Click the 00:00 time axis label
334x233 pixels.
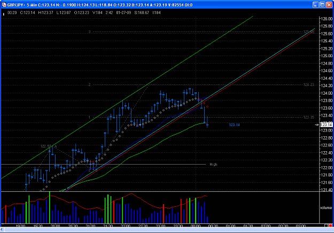(x=196, y=226)
